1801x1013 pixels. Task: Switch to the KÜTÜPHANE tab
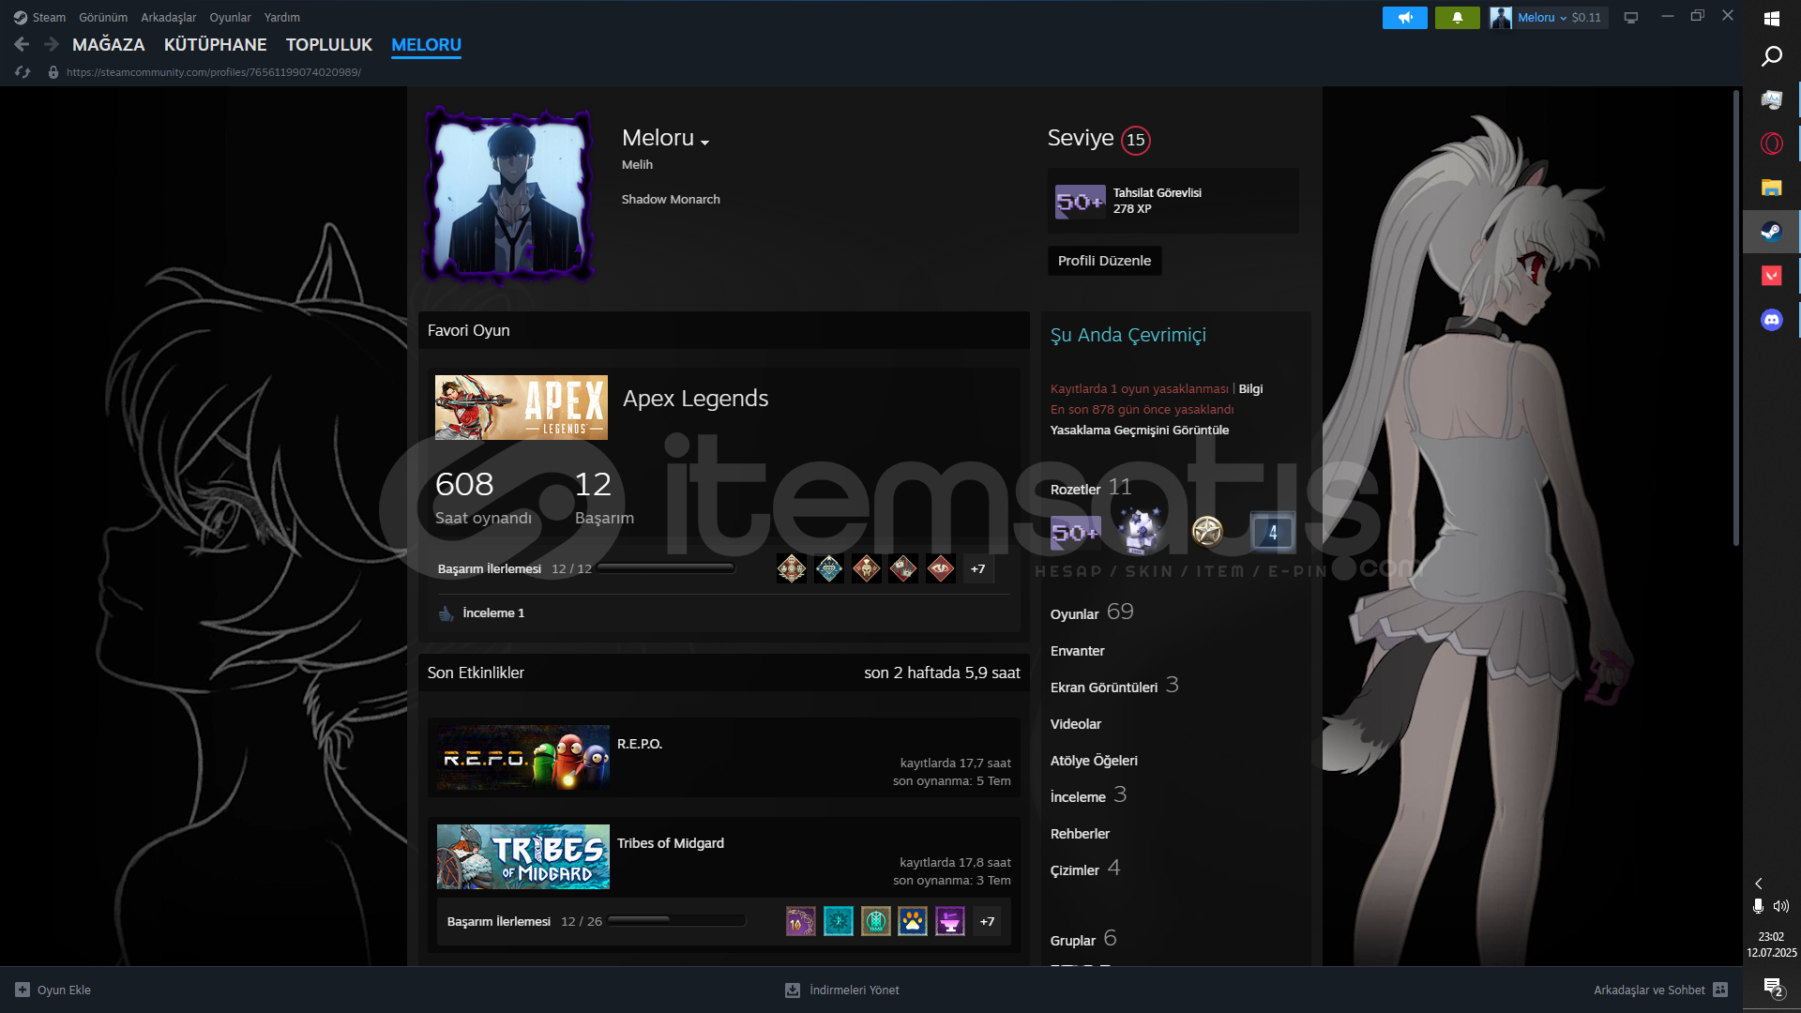coord(216,44)
